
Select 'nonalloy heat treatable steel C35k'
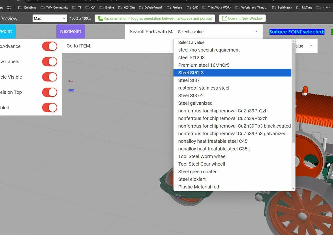pos(232,149)
